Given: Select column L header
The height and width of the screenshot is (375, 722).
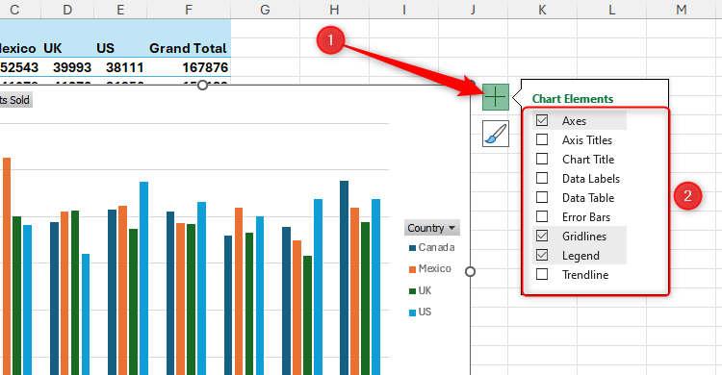Looking at the screenshot, I should point(612,10).
